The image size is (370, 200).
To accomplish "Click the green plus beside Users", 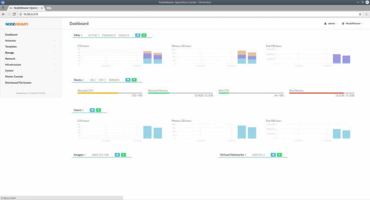I will (x=98, y=110).
